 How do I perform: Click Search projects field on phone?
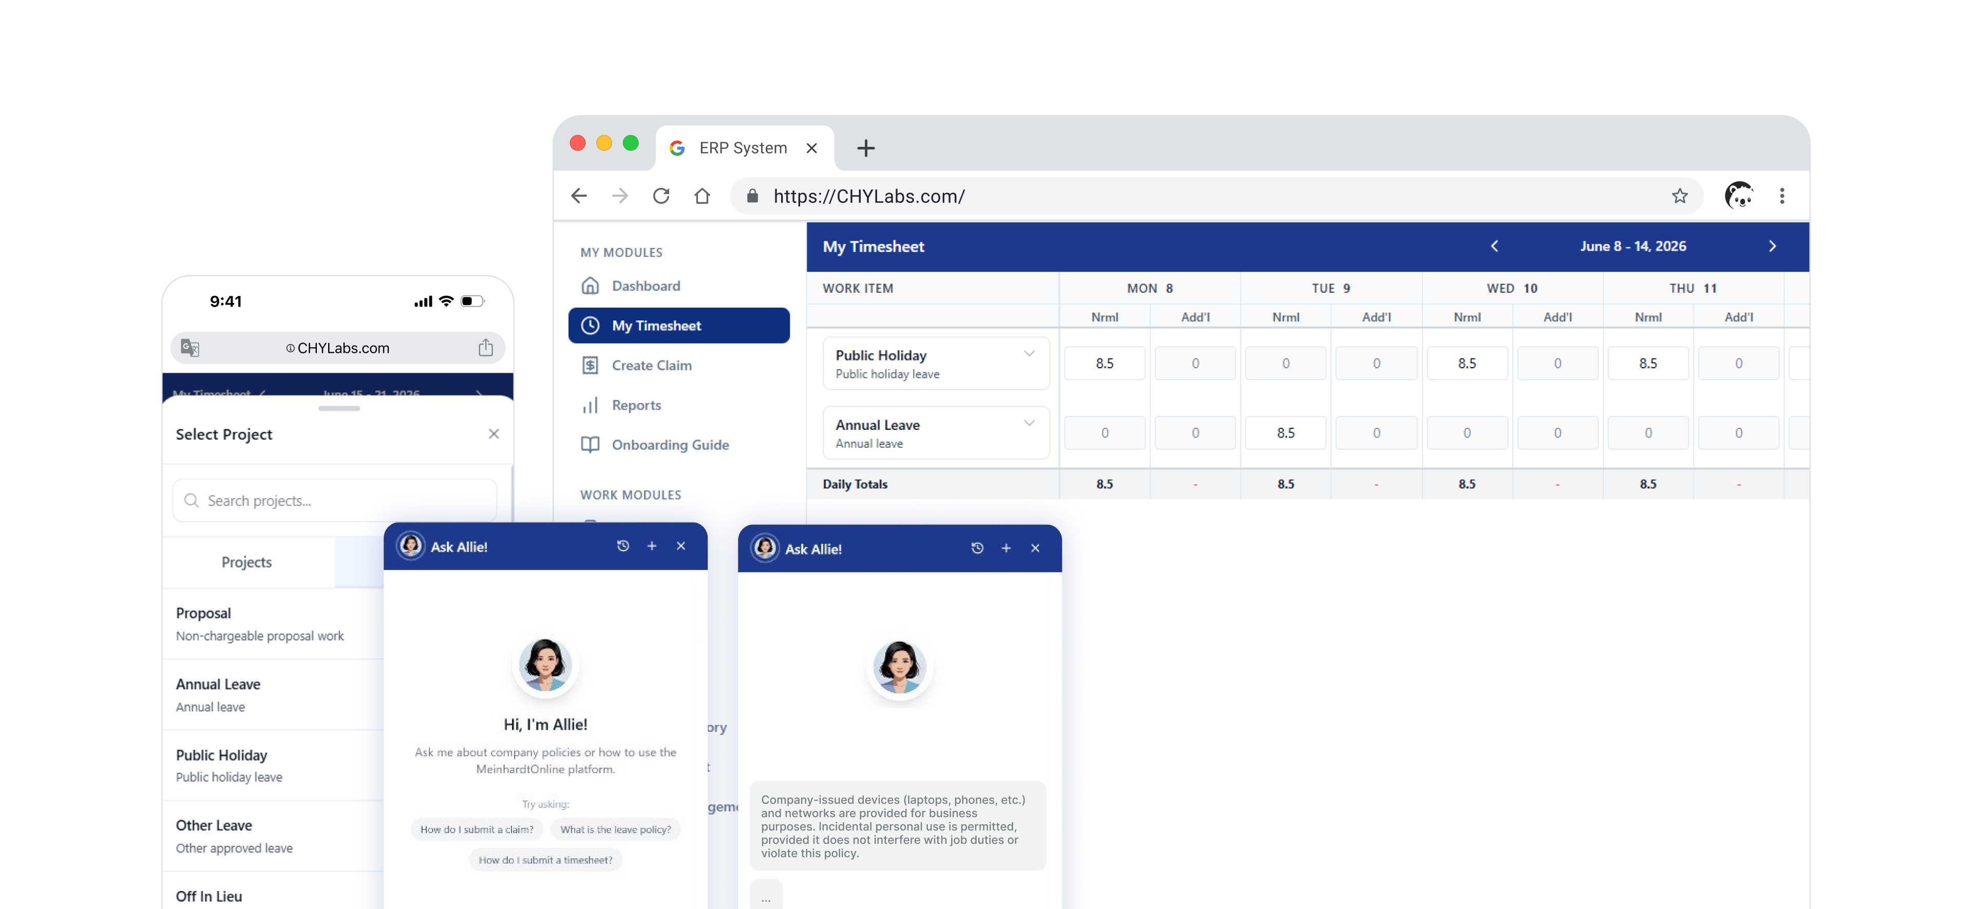click(334, 501)
